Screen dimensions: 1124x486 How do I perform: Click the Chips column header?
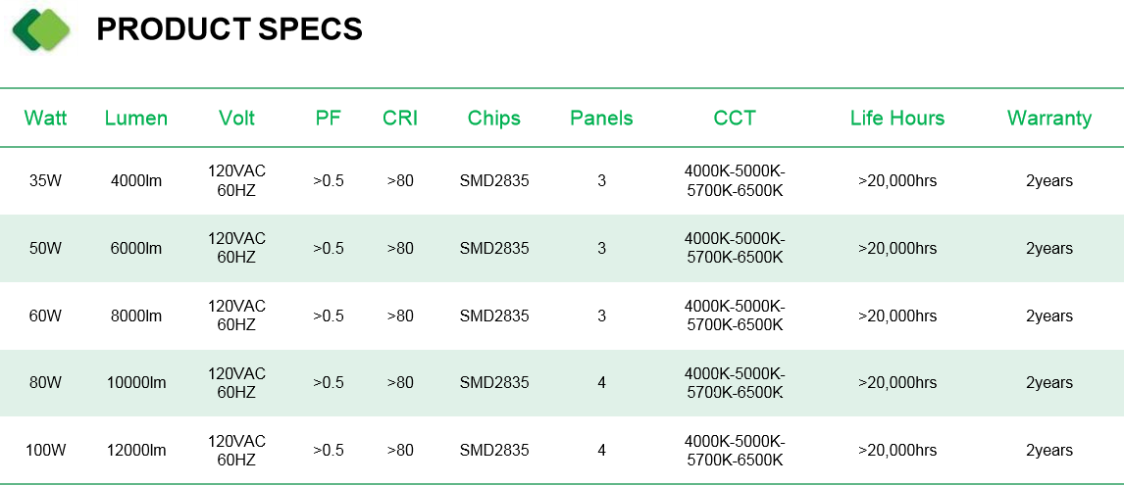click(x=494, y=119)
